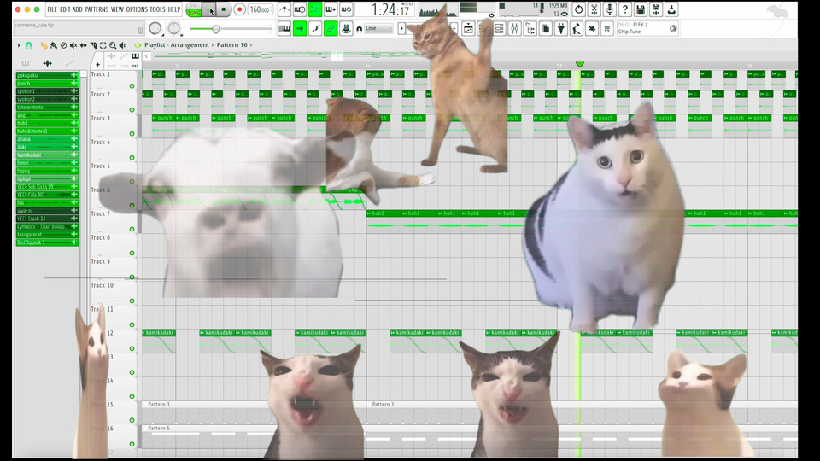Click the hat-shaped toolbar icon
The height and width of the screenshot is (461, 820).
pyautogui.click(x=346, y=29)
